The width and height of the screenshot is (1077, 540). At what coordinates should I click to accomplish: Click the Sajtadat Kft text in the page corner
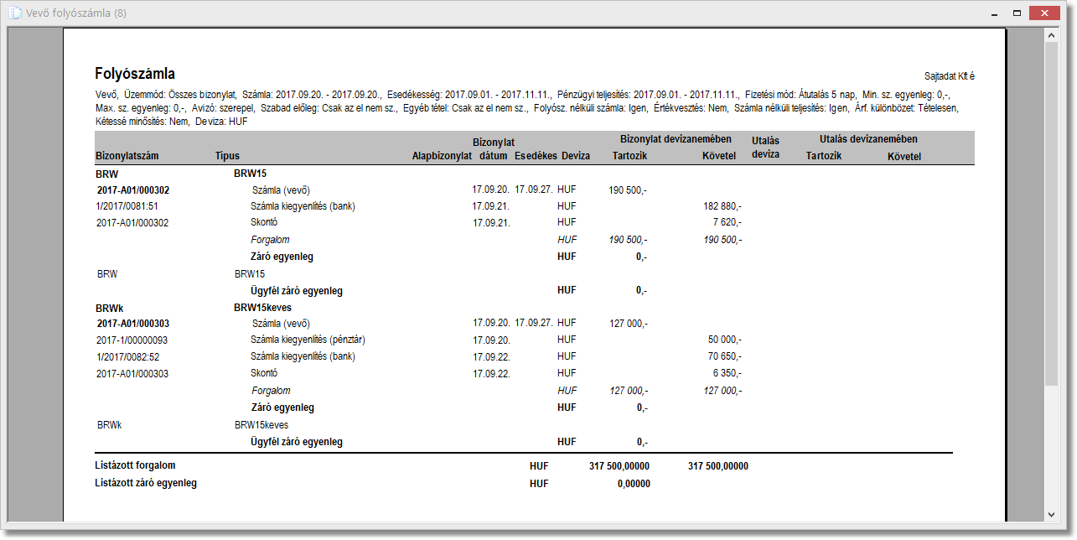(x=949, y=76)
